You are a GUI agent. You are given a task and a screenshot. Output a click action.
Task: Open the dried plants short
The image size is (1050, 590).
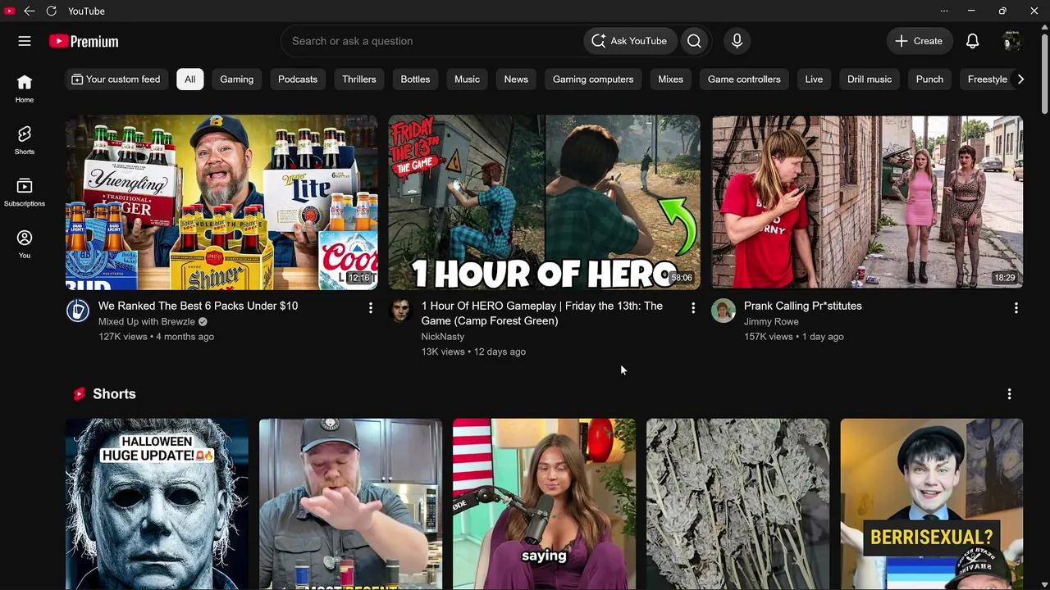pos(737,504)
